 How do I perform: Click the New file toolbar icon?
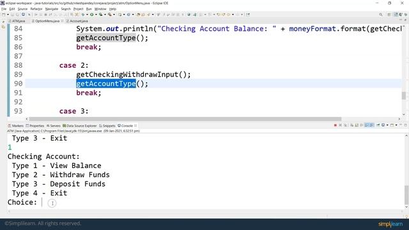pyautogui.click(x=3, y=15)
